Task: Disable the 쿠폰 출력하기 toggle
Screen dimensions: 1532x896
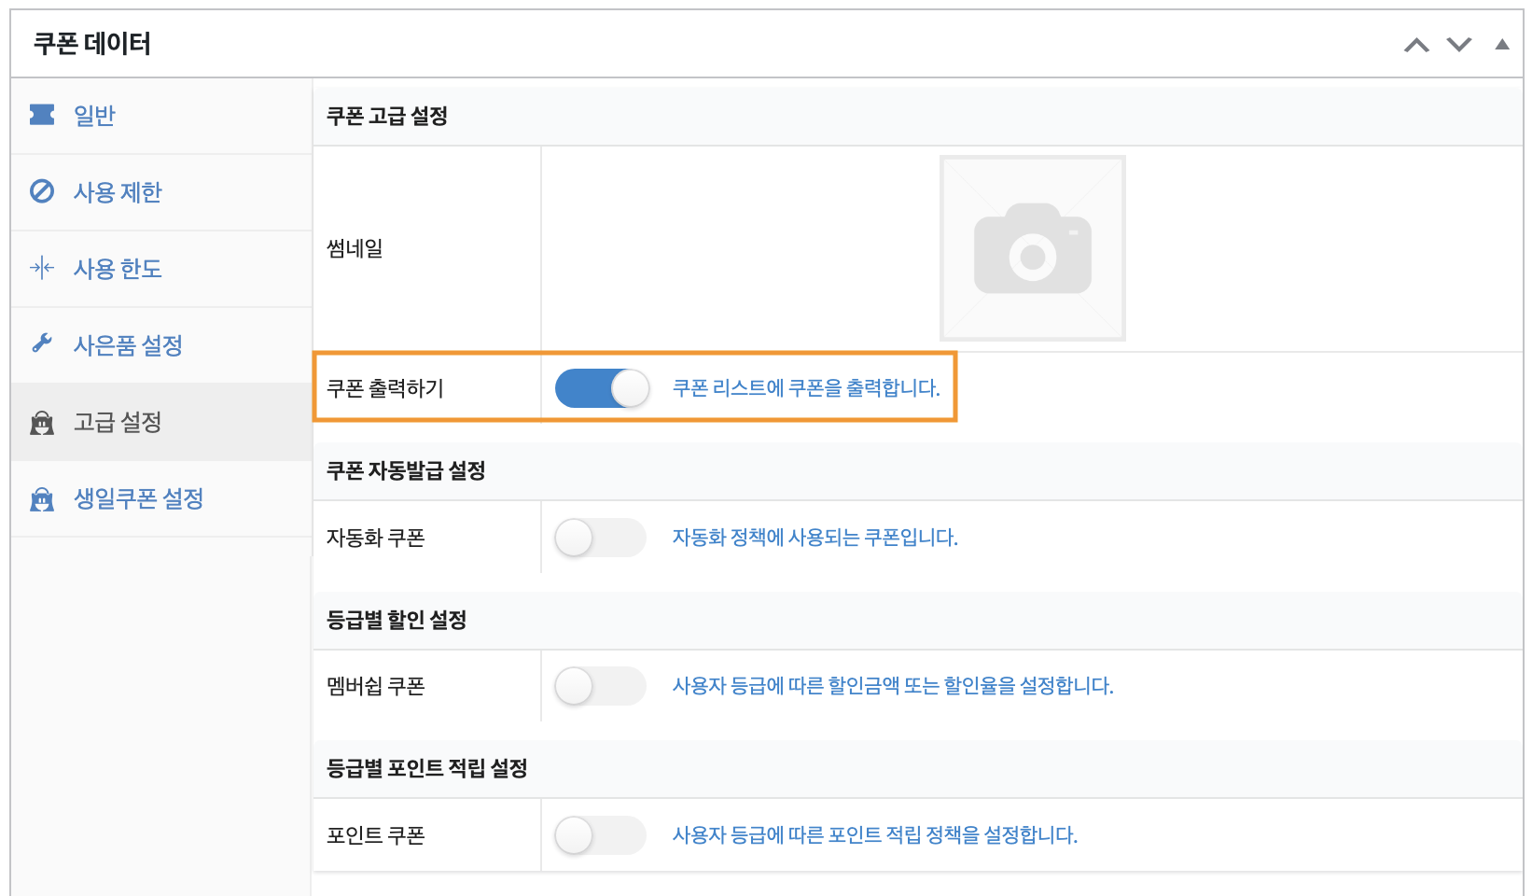Action: tap(602, 388)
